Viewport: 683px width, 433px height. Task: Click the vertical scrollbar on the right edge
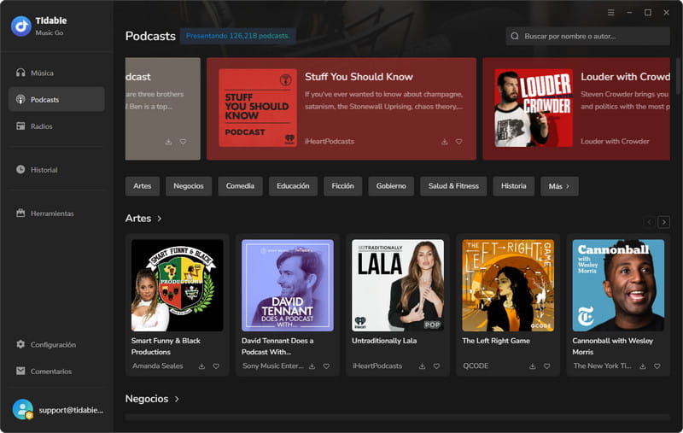(678, 76)
